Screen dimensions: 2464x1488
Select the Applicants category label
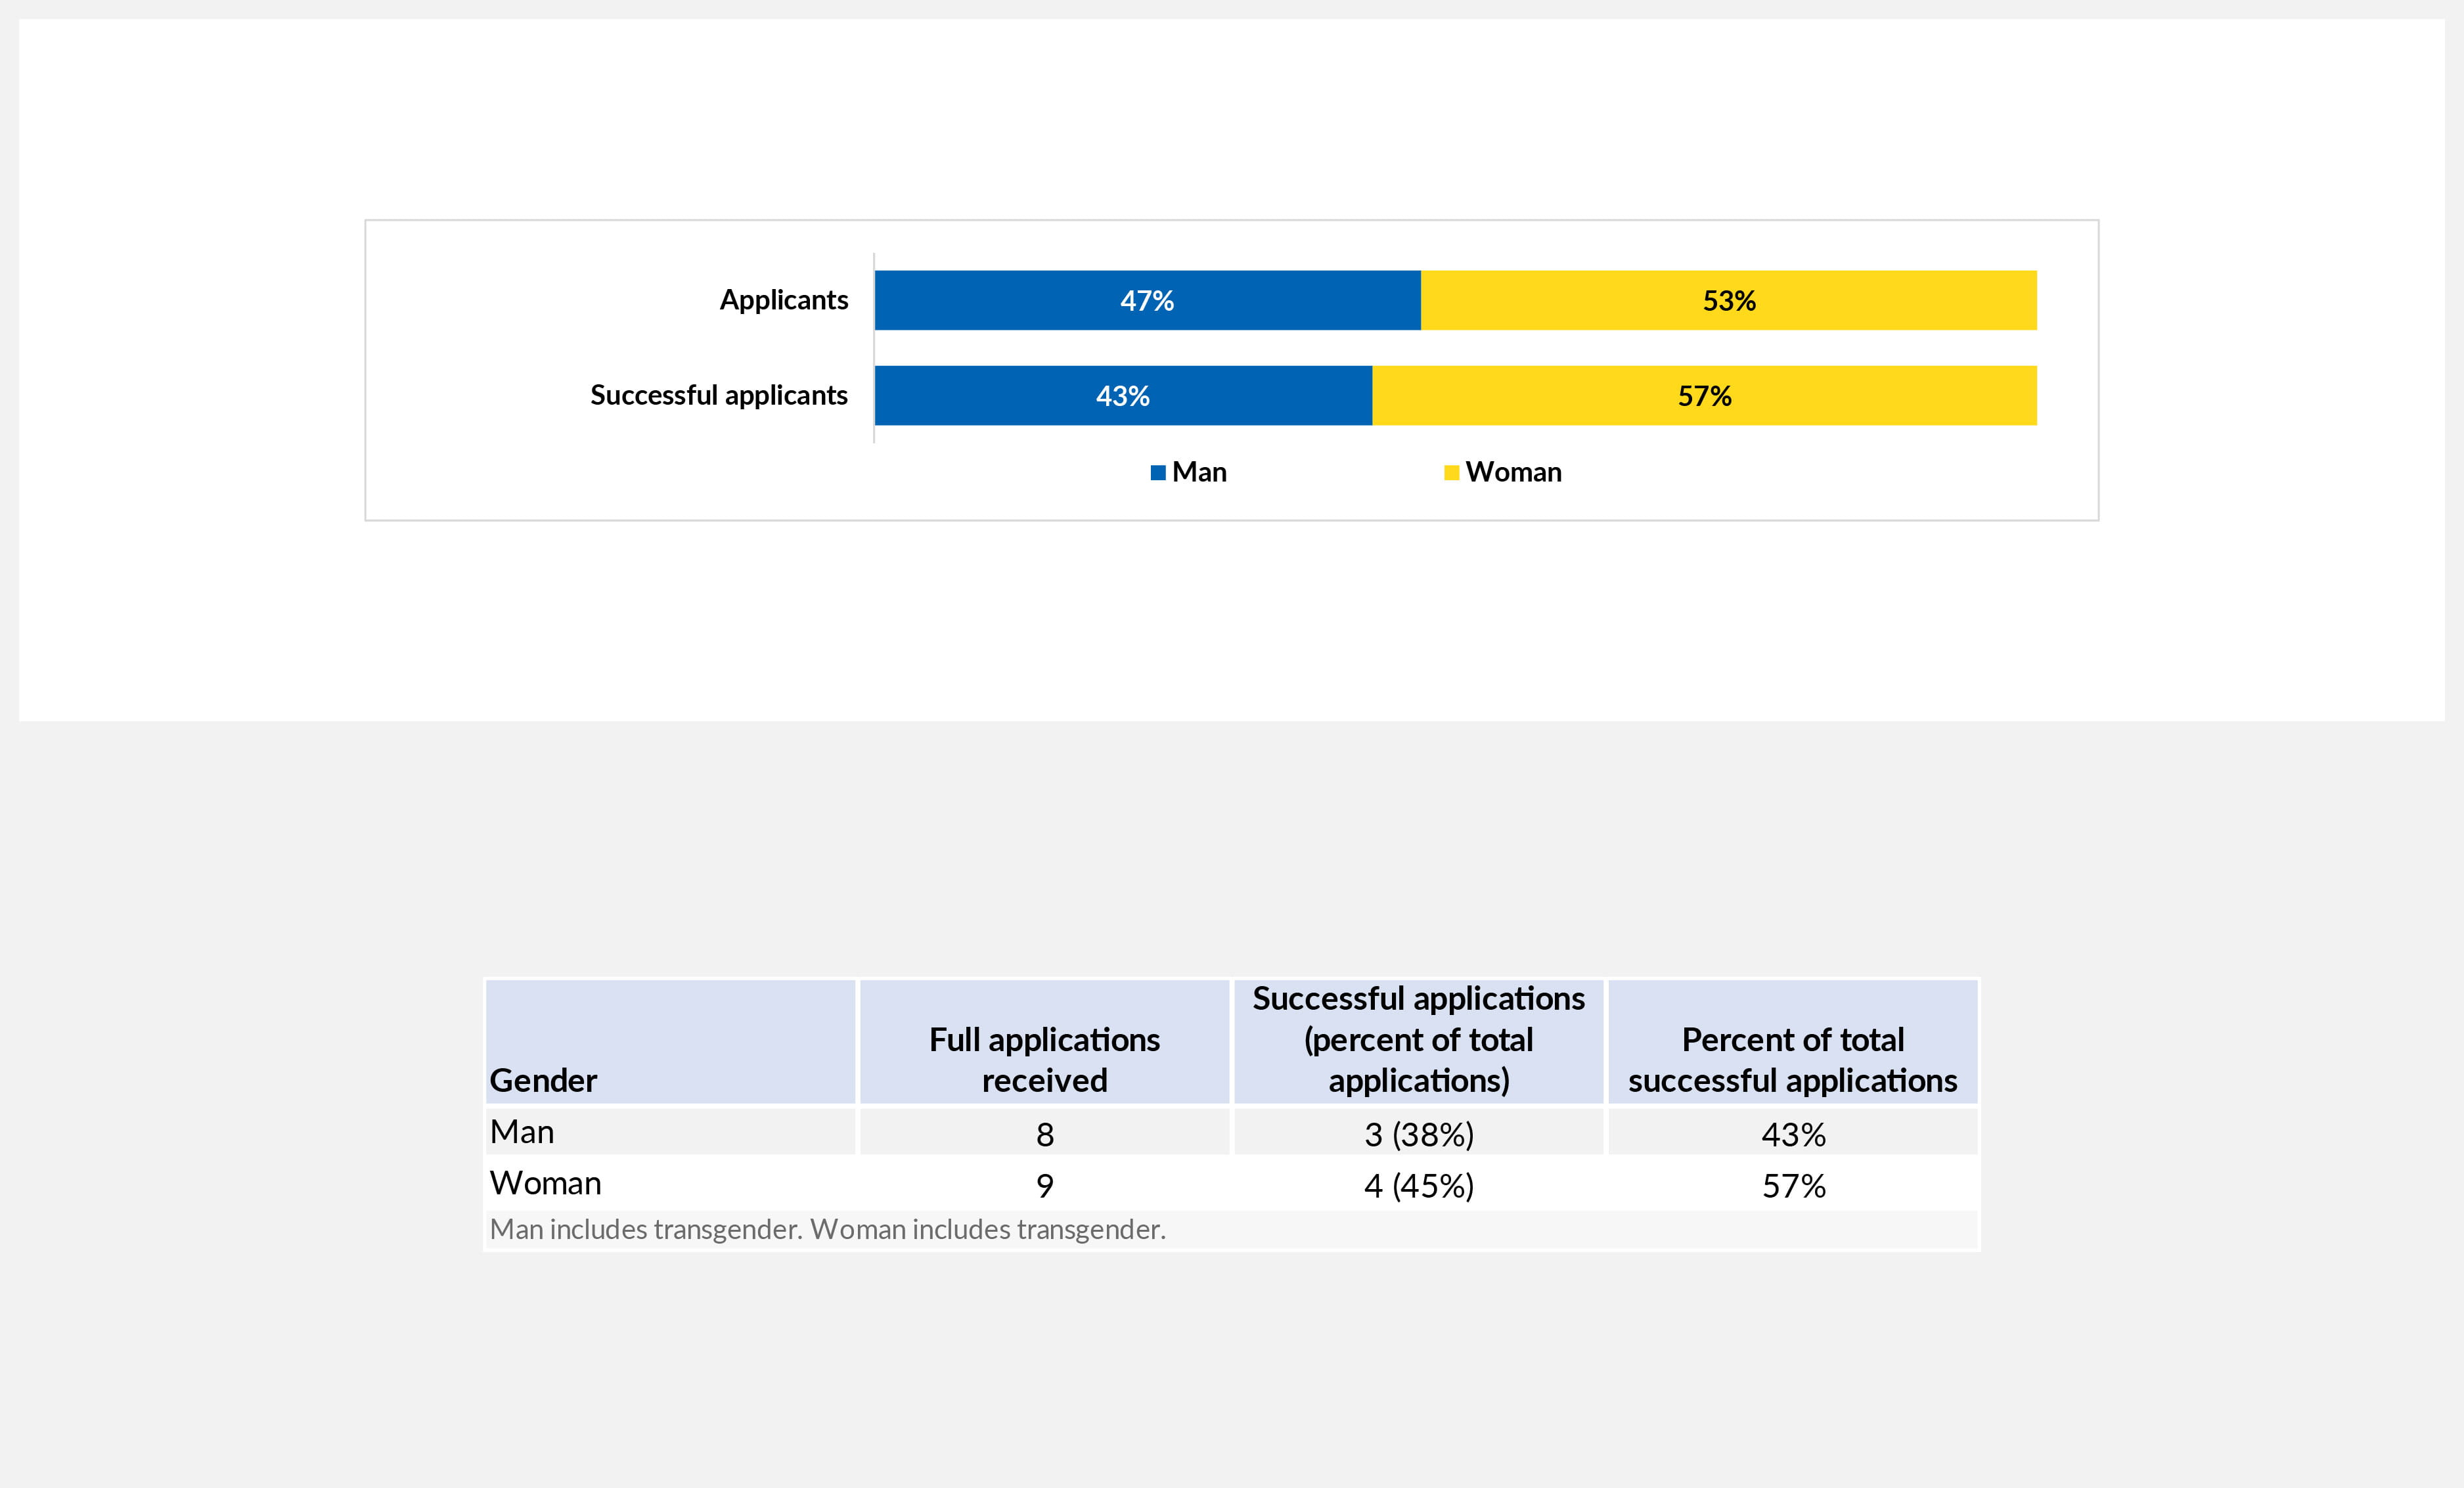pos(784,299)
